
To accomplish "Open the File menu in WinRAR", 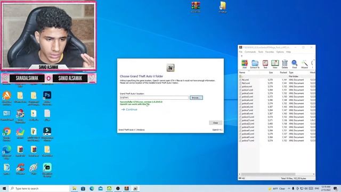I will [x=240, y=52].
